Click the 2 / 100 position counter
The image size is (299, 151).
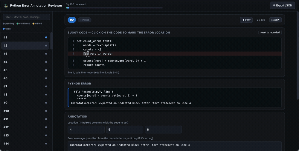261,20
